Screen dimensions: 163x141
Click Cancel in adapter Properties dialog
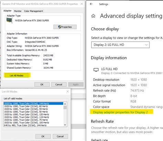(x=59, y=84)
